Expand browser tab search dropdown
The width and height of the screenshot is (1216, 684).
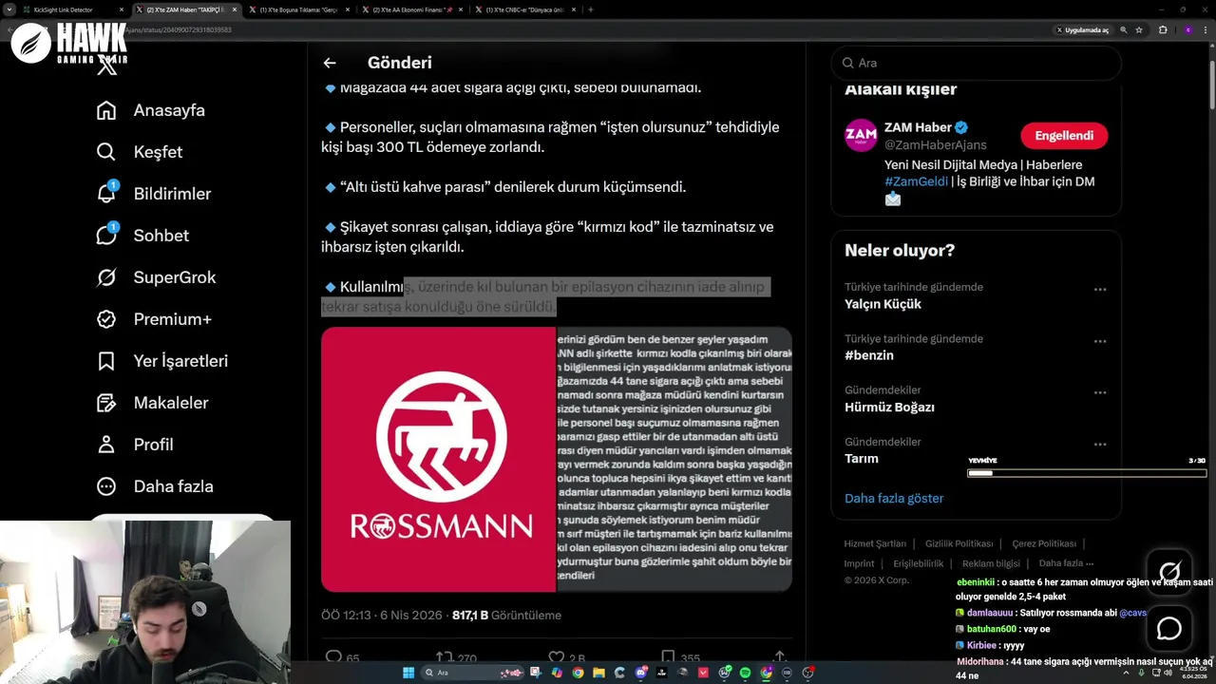click(10, 9)
